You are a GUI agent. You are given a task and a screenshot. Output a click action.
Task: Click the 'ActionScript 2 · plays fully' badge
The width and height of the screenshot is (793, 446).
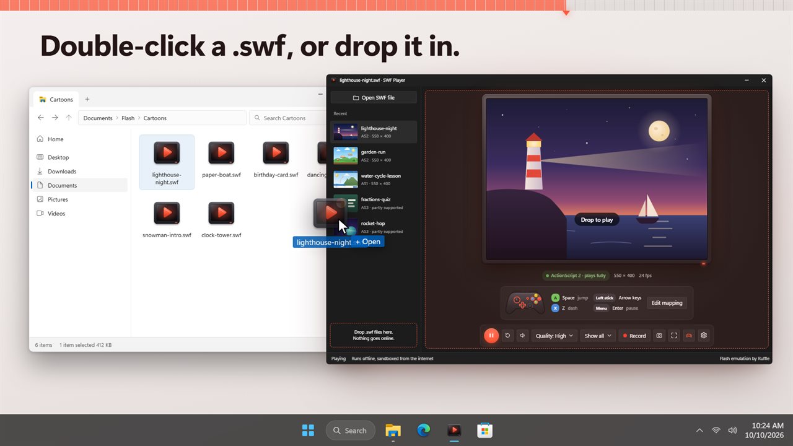(576, 276)
